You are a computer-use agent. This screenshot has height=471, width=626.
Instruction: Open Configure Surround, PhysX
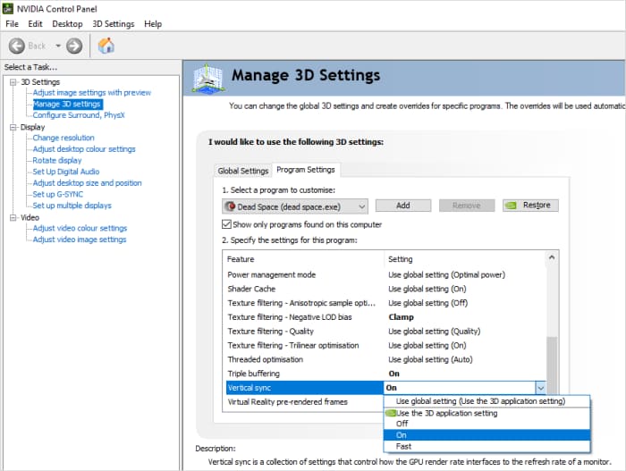pyautogui.click(x=79, y=115)
